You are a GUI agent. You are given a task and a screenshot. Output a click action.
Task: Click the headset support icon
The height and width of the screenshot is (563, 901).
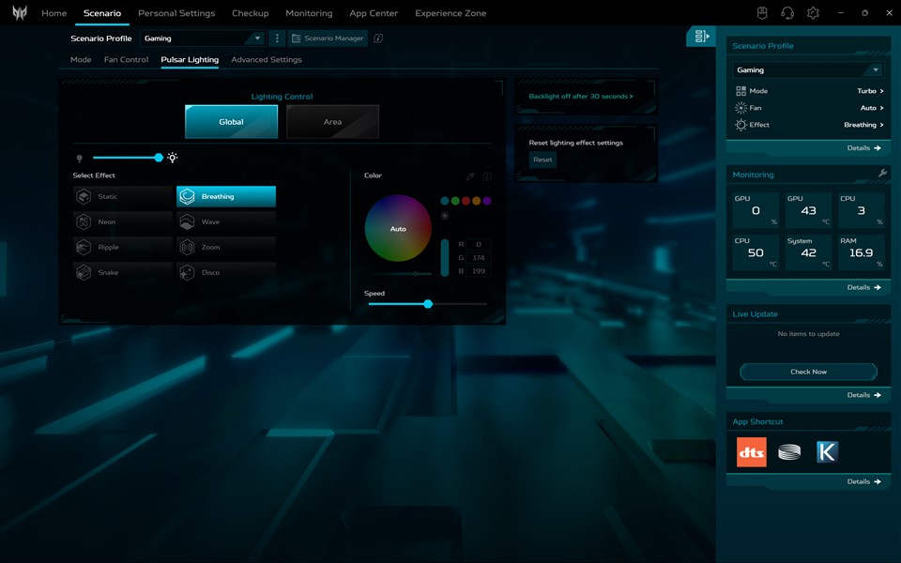[x=787, y=13]
